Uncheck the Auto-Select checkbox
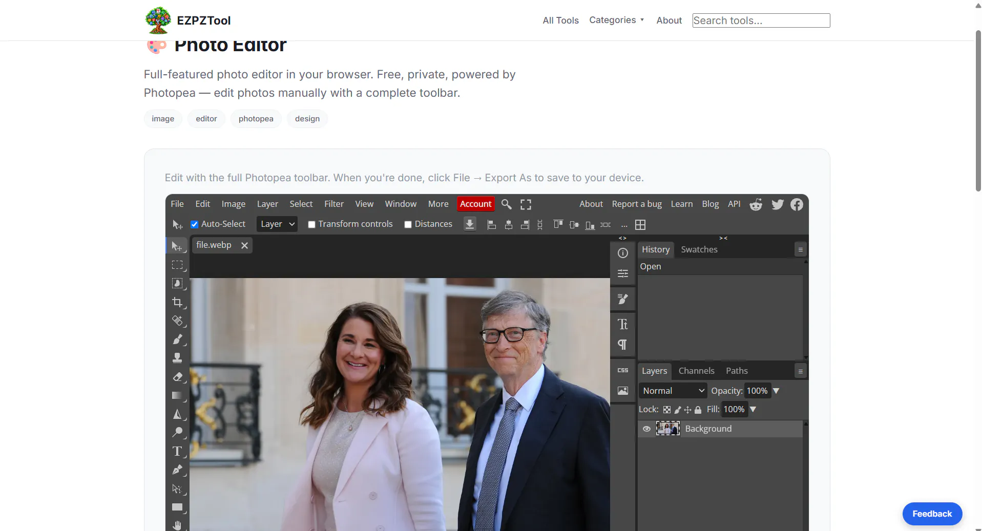 click(195, 224)
